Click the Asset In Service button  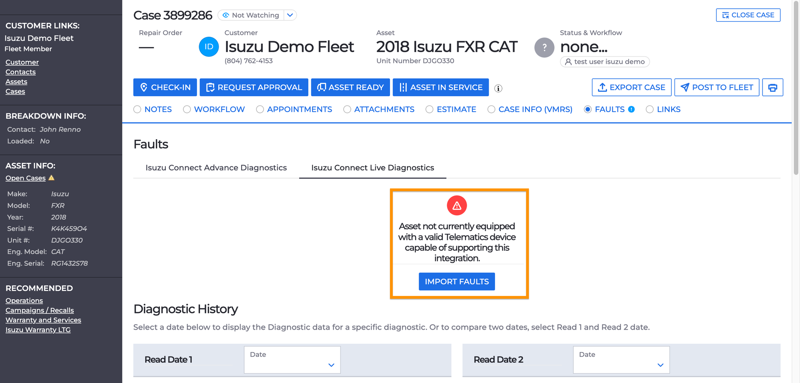tap(441, 88)
